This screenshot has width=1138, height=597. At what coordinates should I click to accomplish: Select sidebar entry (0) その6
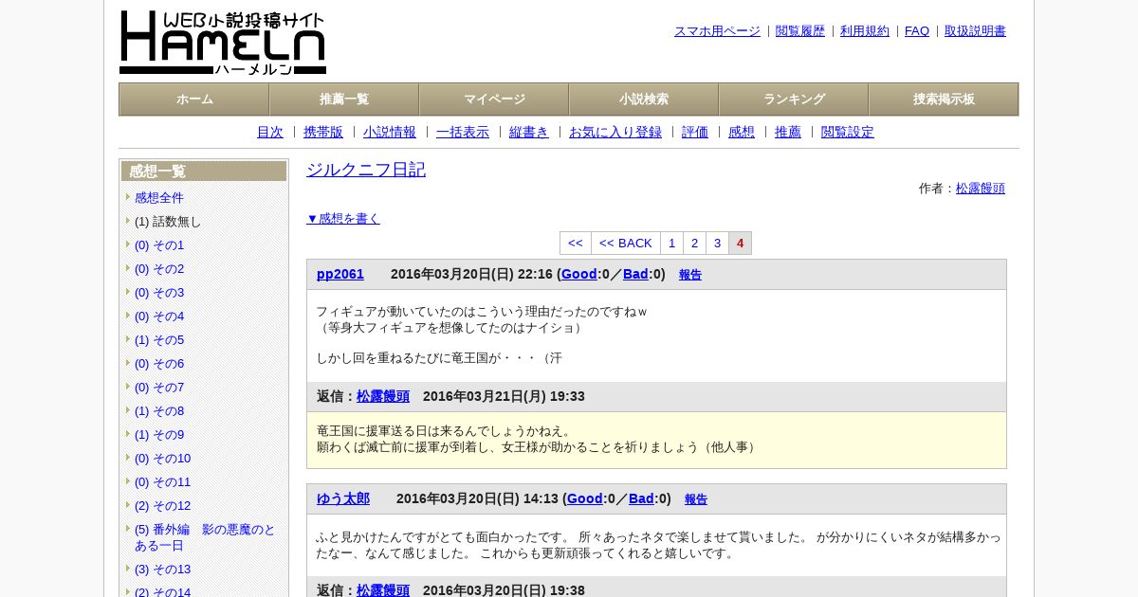pyautogui.click(x=159, y=364)
